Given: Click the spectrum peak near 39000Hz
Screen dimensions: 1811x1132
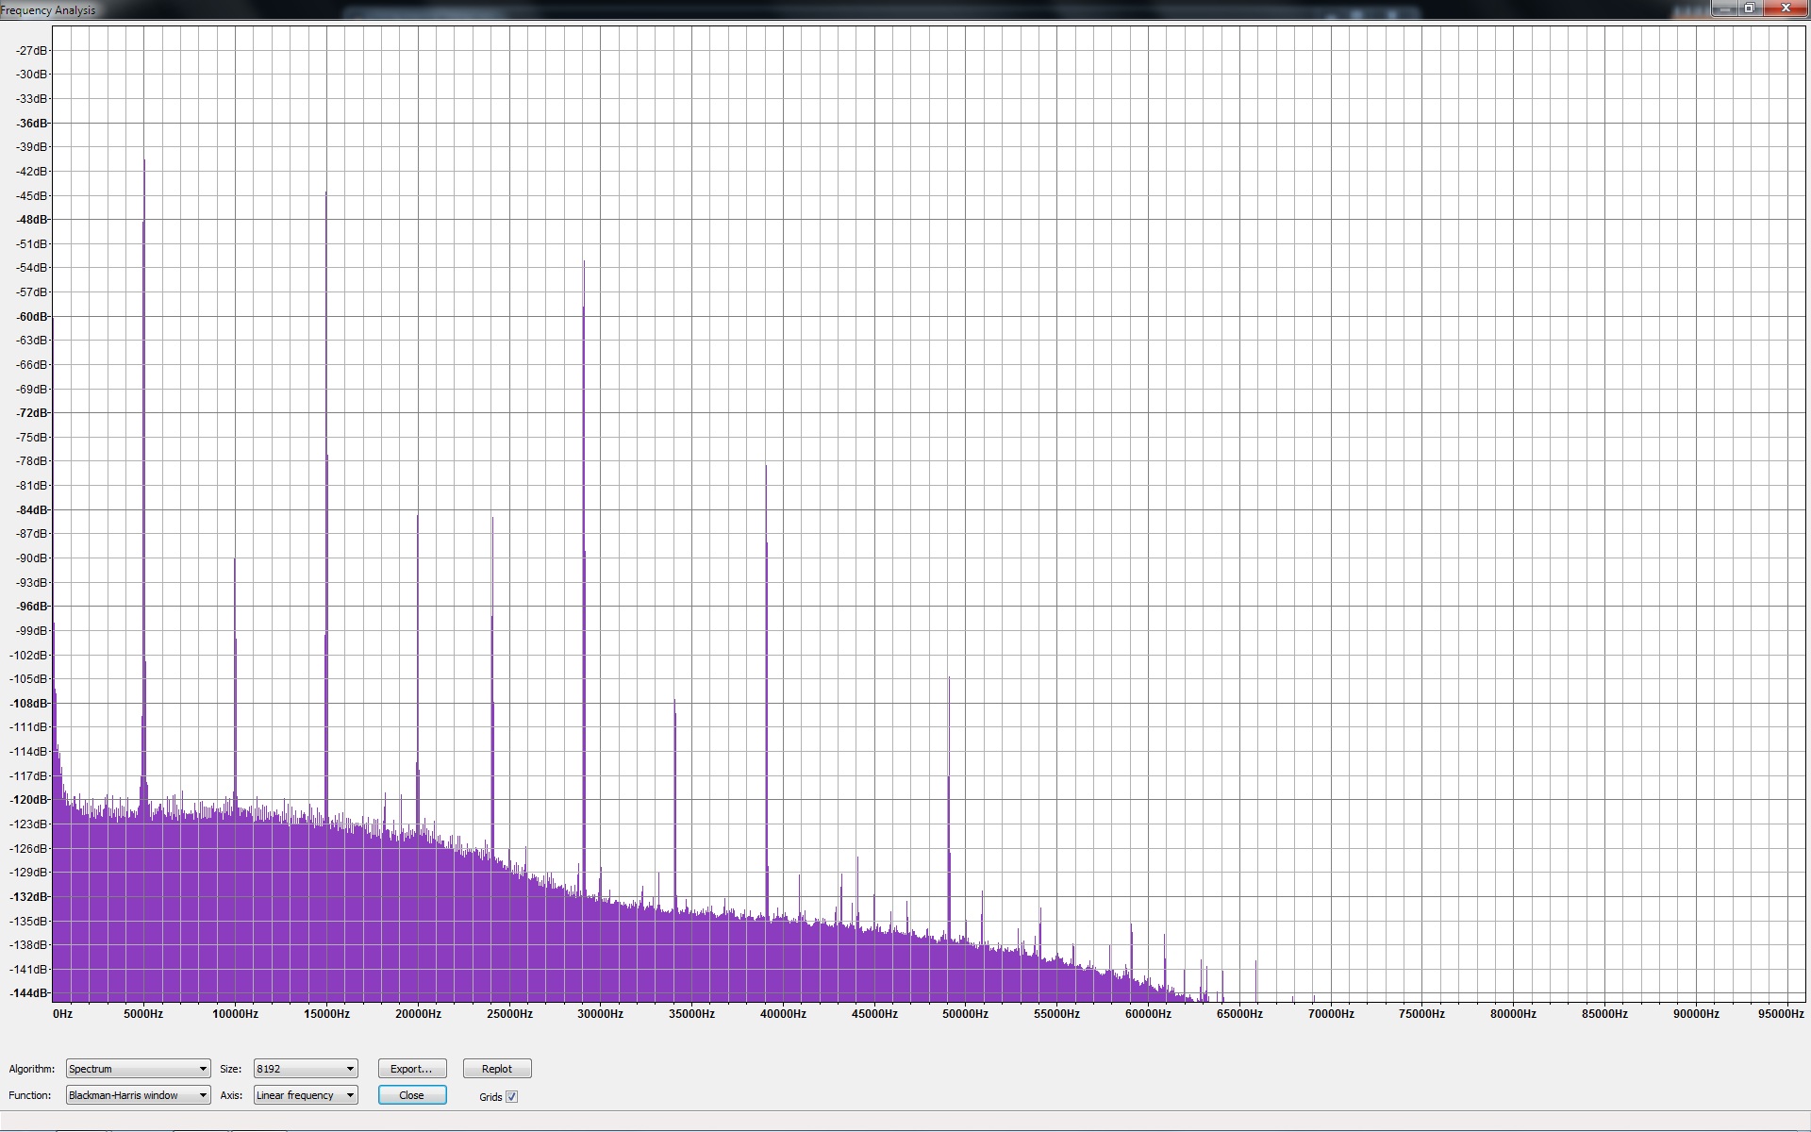Looking at the screenshot, I should tap(767, 689).
